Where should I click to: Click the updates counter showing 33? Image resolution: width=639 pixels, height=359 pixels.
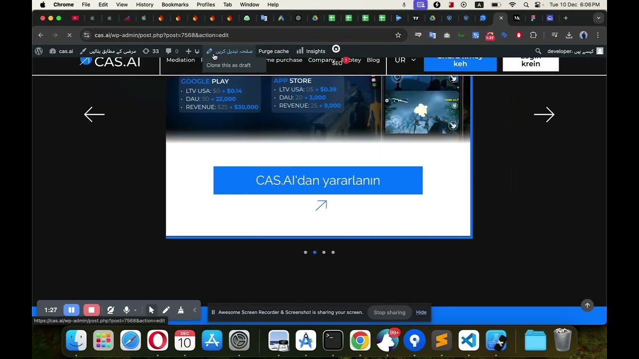point(150,51)
